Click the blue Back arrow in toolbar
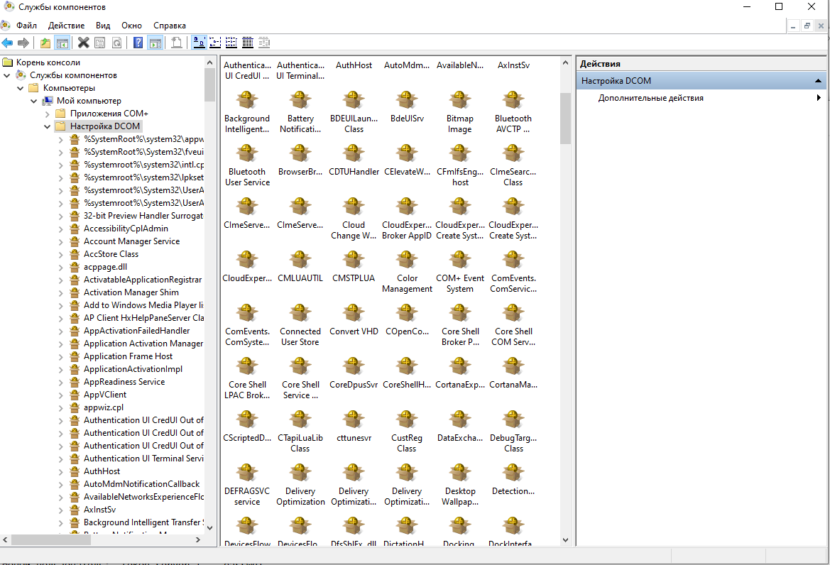Viewport: 830px width, 565px height. tap(7, 43)
